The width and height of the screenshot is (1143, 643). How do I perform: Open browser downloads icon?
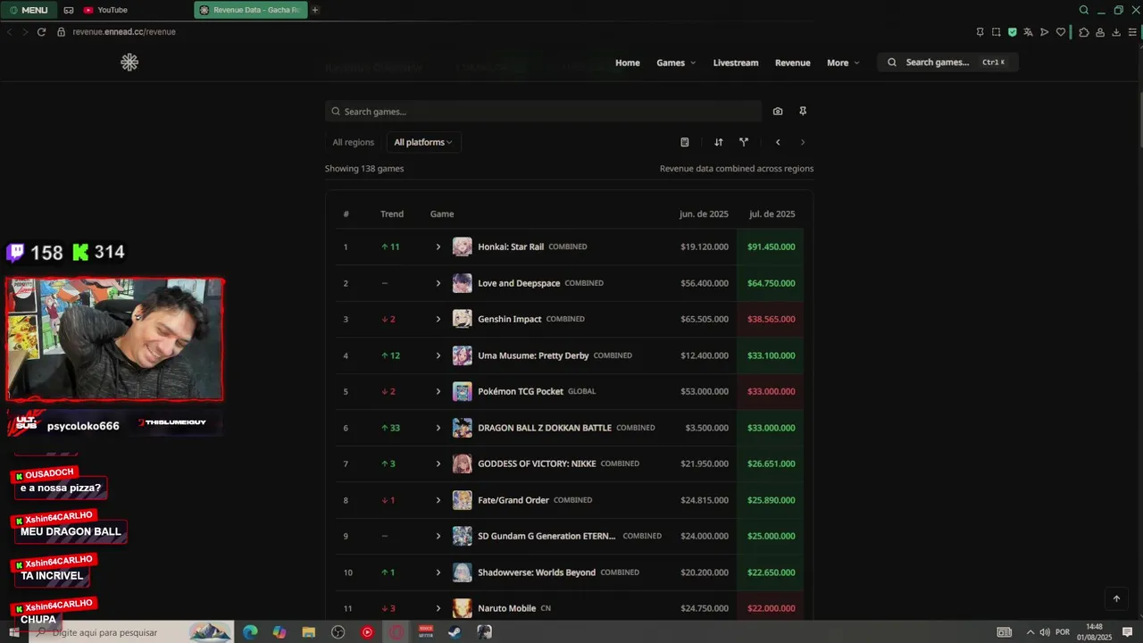click(1116, 32)
